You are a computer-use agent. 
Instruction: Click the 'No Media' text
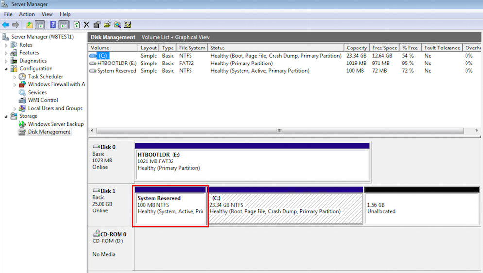pyautogui.click(x=104, y=254)
